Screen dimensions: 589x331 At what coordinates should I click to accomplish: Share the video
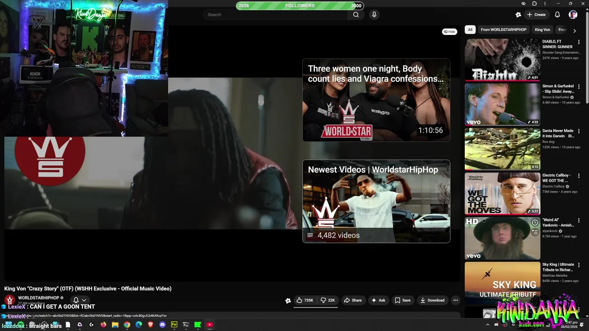pos(353,300)
